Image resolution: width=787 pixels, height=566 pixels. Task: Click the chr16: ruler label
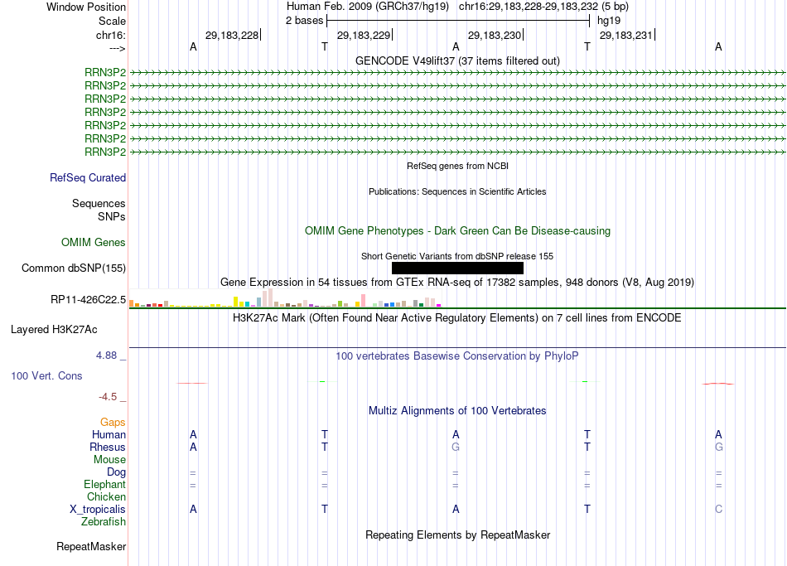pyautogui.click(x=110, y=35)
